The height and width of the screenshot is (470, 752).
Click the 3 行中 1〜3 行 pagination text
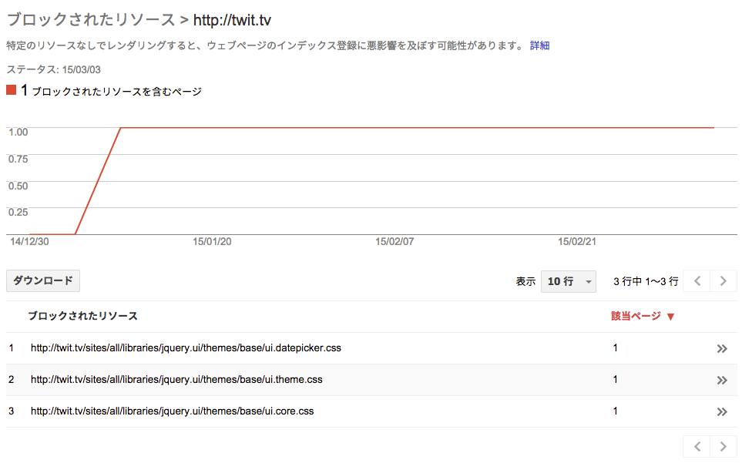pyautogui.click(x=646, y=281)
